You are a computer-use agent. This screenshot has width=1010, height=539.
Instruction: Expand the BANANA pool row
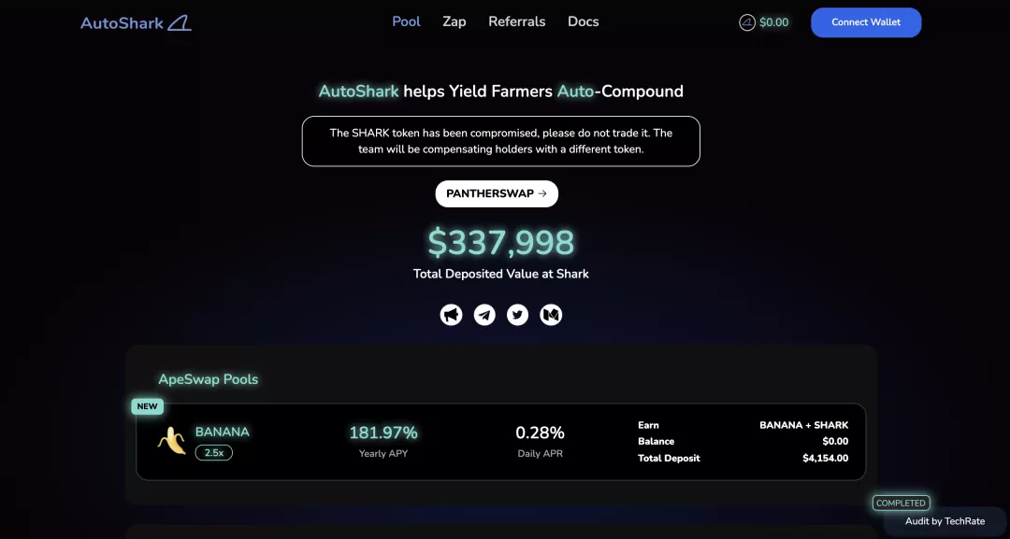click(500, 442)
